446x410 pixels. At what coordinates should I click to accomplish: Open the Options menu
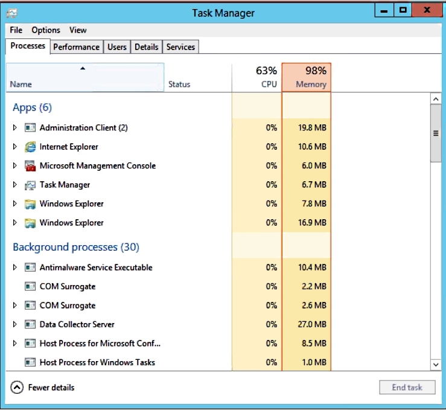point(46,30)
